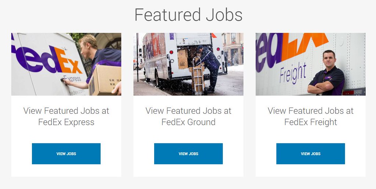Open the 'View Featured Jobs at FedEx Express' title

click(66, 116)
